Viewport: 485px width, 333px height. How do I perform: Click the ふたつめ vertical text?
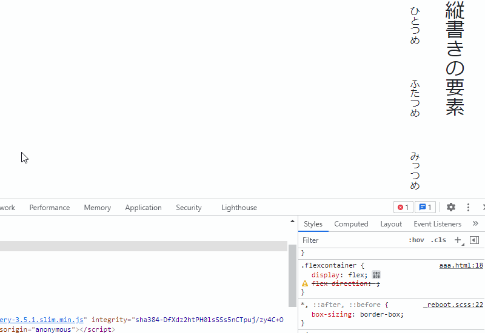pos(415,98)
